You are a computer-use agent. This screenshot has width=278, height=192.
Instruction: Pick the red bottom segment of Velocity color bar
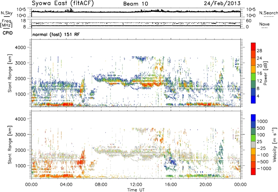[253, 172]
